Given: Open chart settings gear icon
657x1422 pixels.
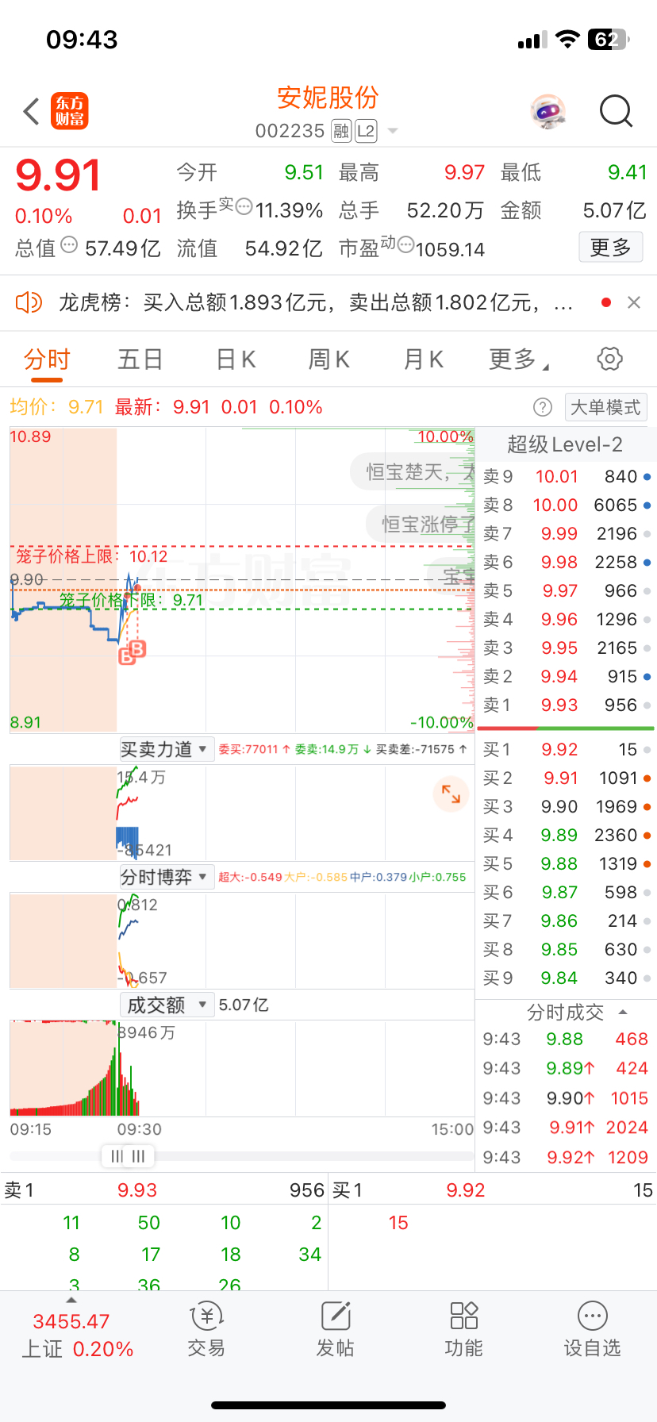Looking at the screenshot, I should tap(609, 359).
